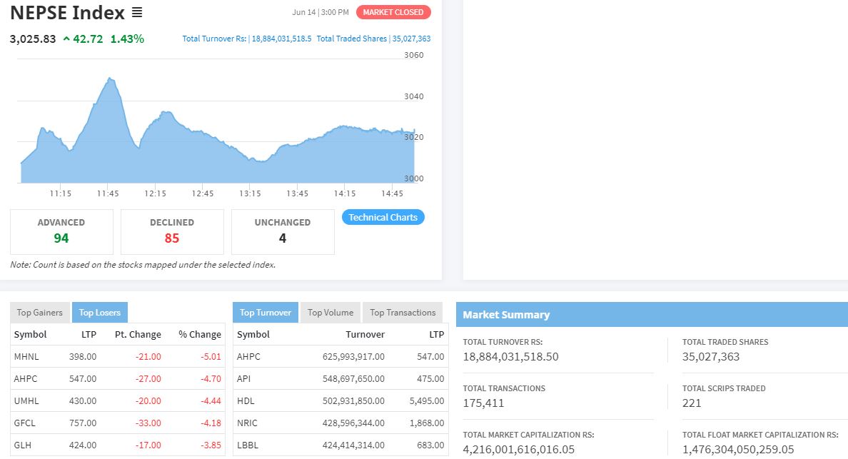This screenshot has width=848, height=459.
Task: Click the LTP header in Top Losers table
Action: tap(89, 335)
